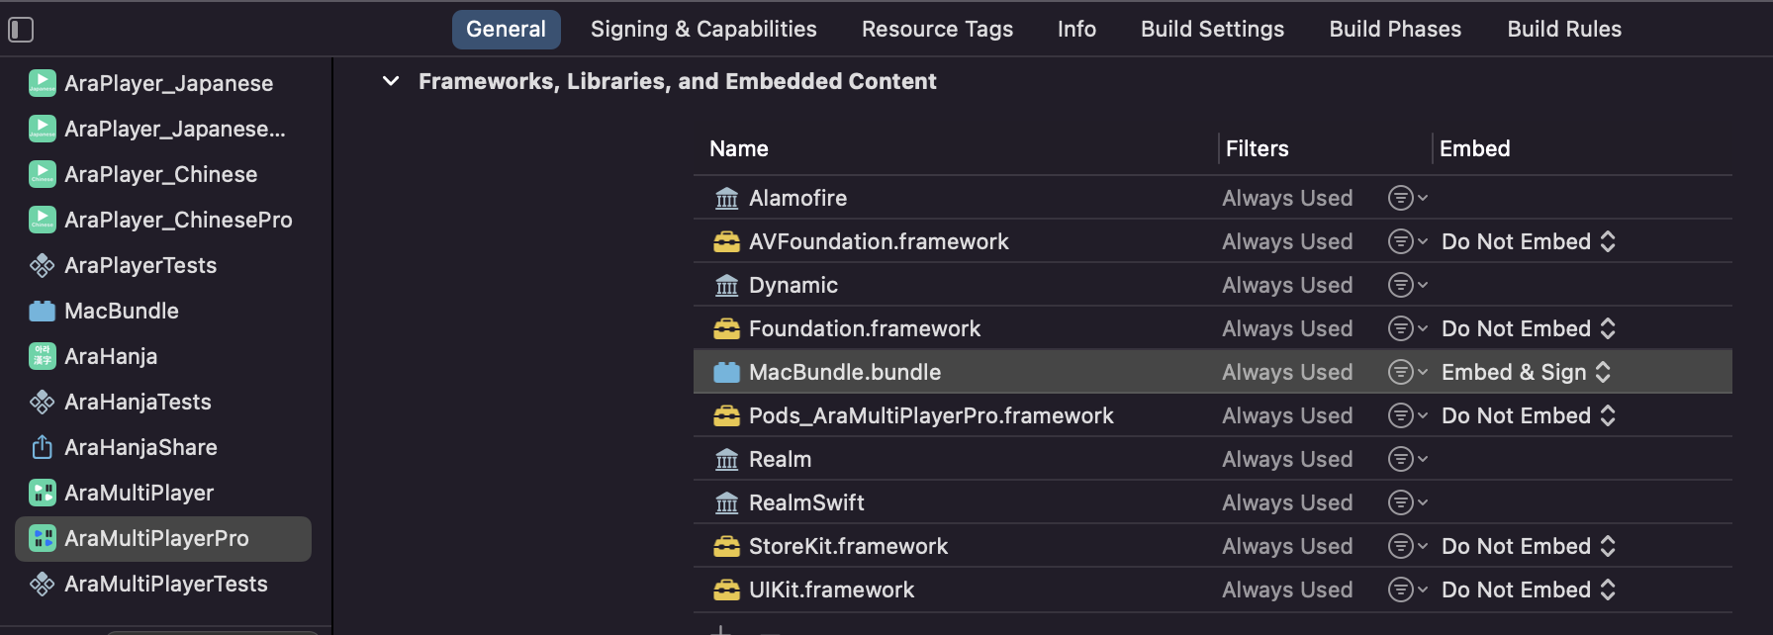Open filter options for Foundation.framework
The height and width of the screenshot is (635, 1773).
[1407, 328]
